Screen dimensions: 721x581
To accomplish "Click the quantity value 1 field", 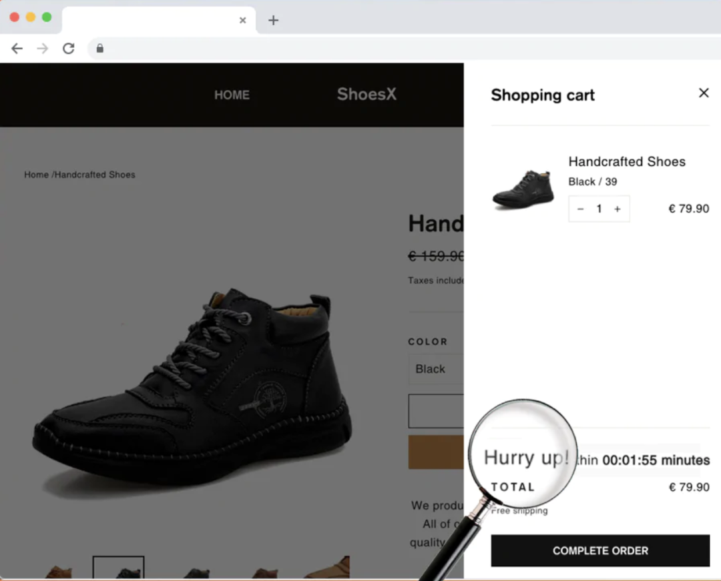I will click(599, 209).
